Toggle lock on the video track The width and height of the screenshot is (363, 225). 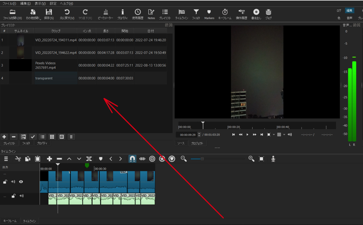click(x=5, y=182)
